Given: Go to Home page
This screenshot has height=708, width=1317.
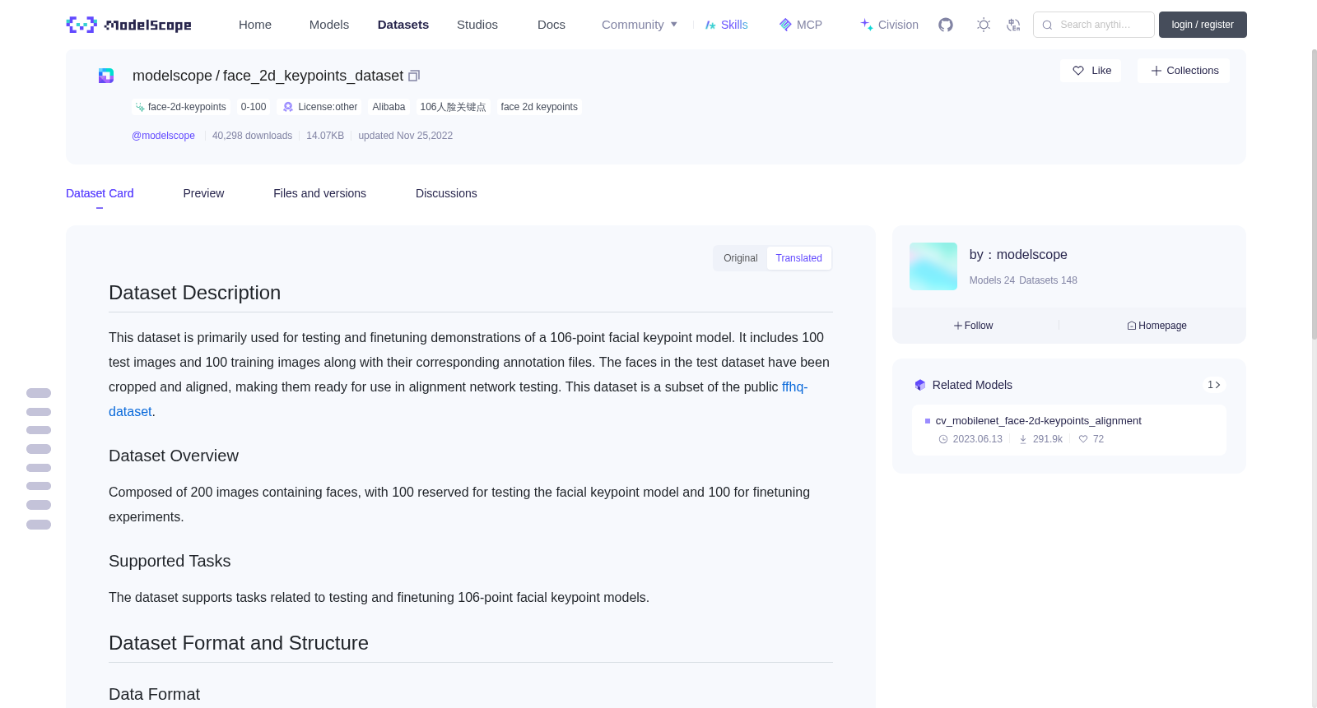Looking at the screenshot, I should pyautogui.click(x=255, y=25).
